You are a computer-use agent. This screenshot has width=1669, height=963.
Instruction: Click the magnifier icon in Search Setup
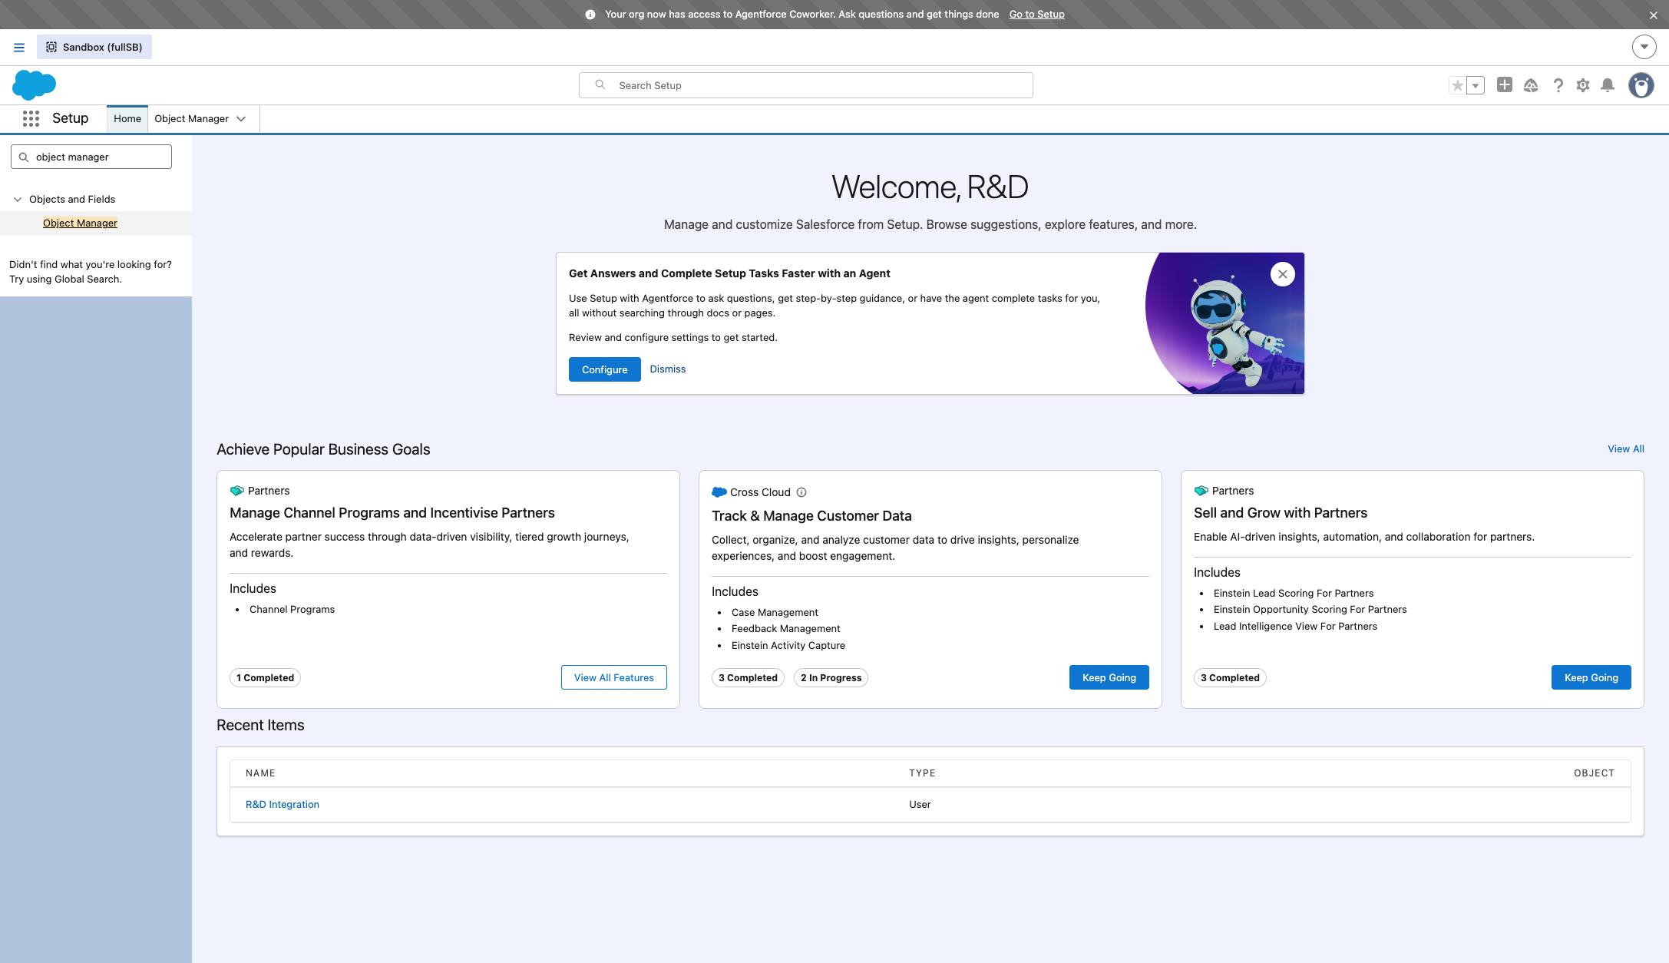click(x=600, y=84)
